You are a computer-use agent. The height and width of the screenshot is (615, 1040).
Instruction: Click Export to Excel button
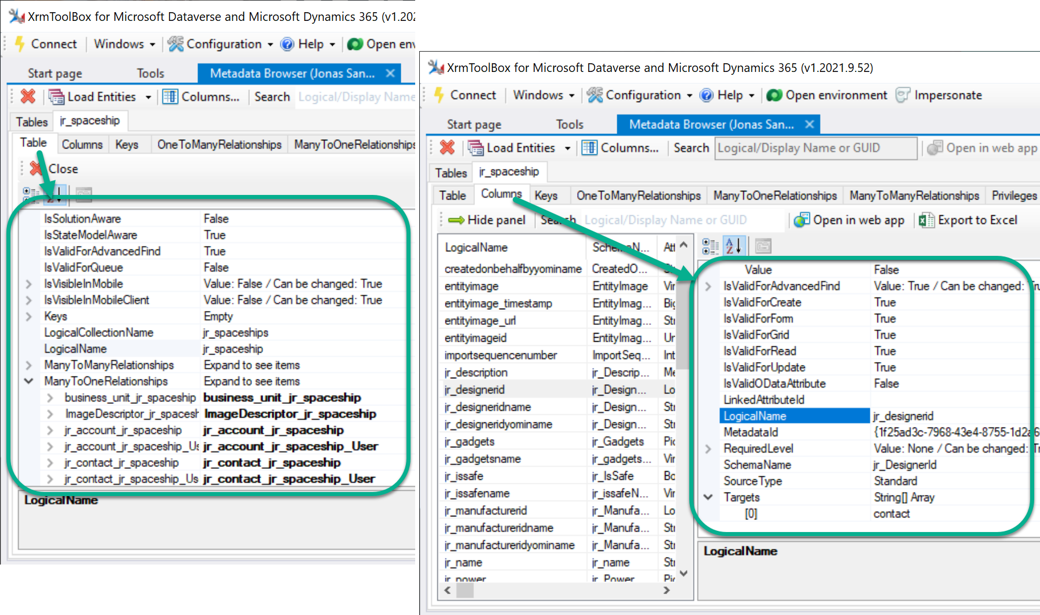[x=968, y=220]
